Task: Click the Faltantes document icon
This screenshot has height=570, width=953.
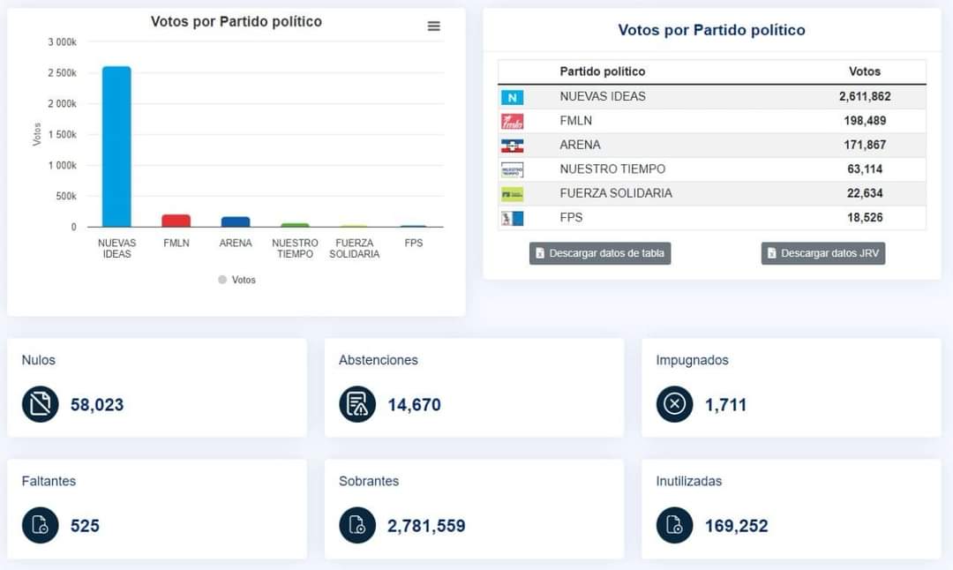Action: (x=40, y=526)
